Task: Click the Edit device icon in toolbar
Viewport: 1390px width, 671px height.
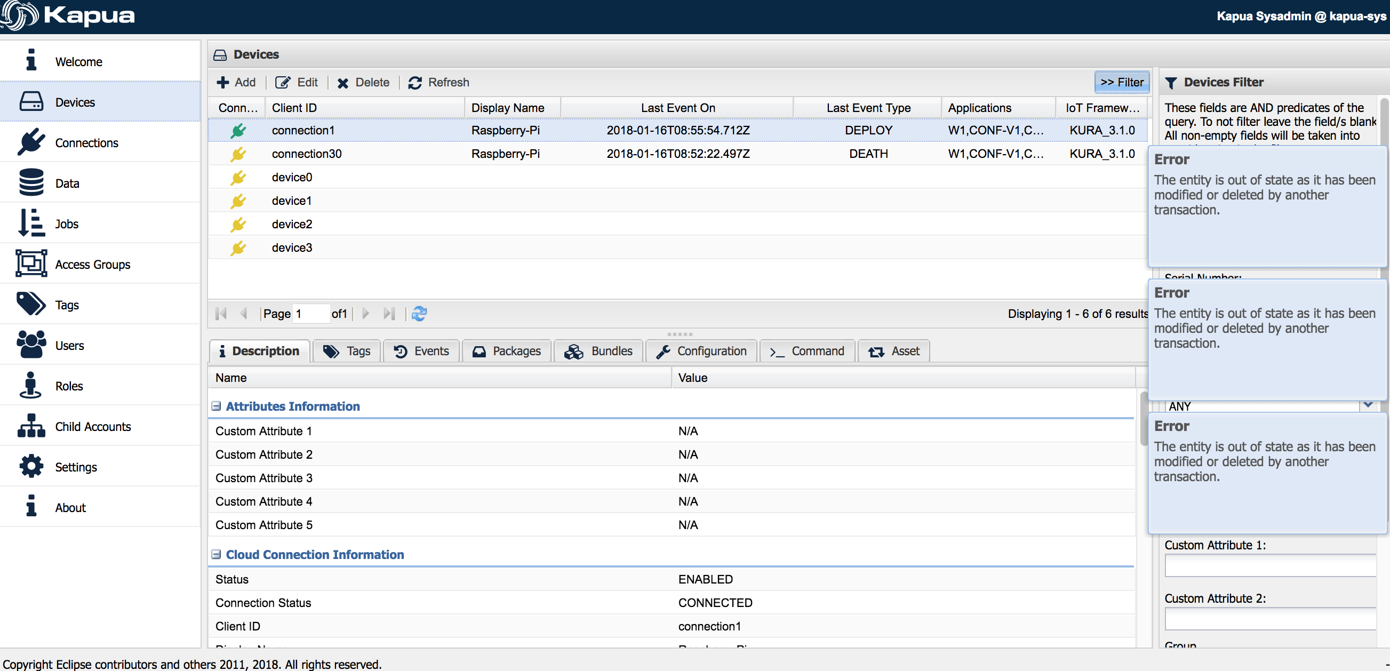Action: tap(283, 82)
